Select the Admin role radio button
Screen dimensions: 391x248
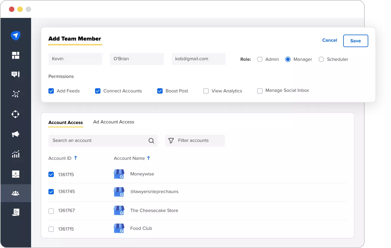260,59
